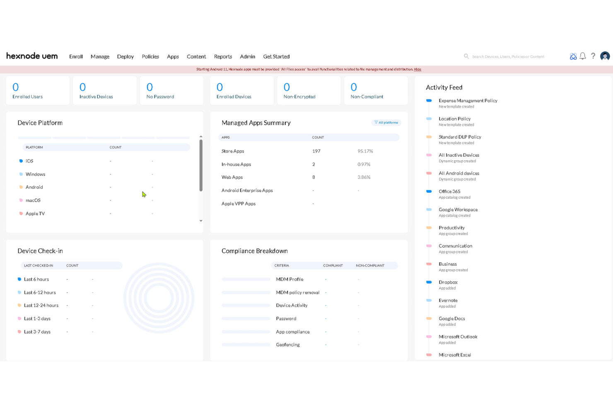Click the user profile avatar
Viewport: 613px width, 409px height.
tap(605, 56)
